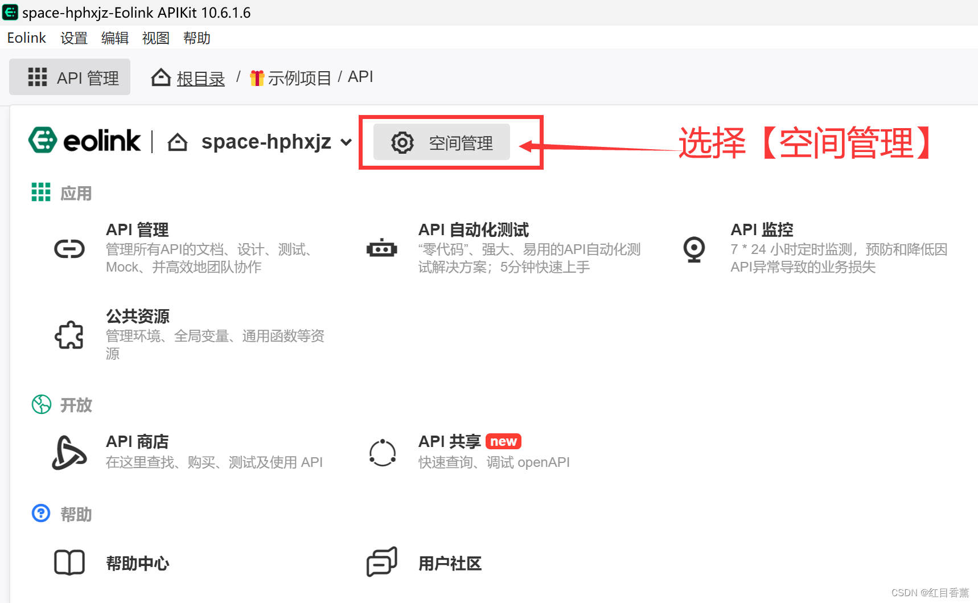Click the new badge on API 共享
This screenshot has width=978, height=603.
click(503, 441)
